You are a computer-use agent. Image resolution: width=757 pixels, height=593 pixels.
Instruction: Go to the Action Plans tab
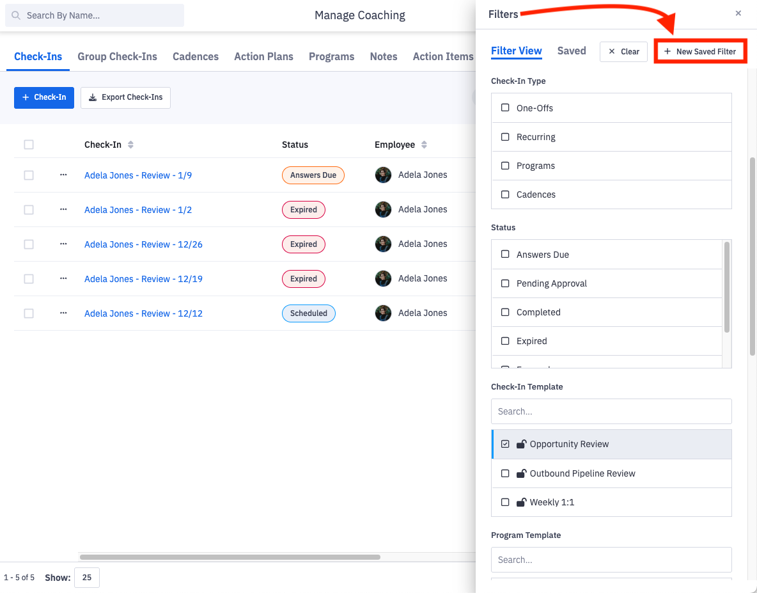click(263, 56)
